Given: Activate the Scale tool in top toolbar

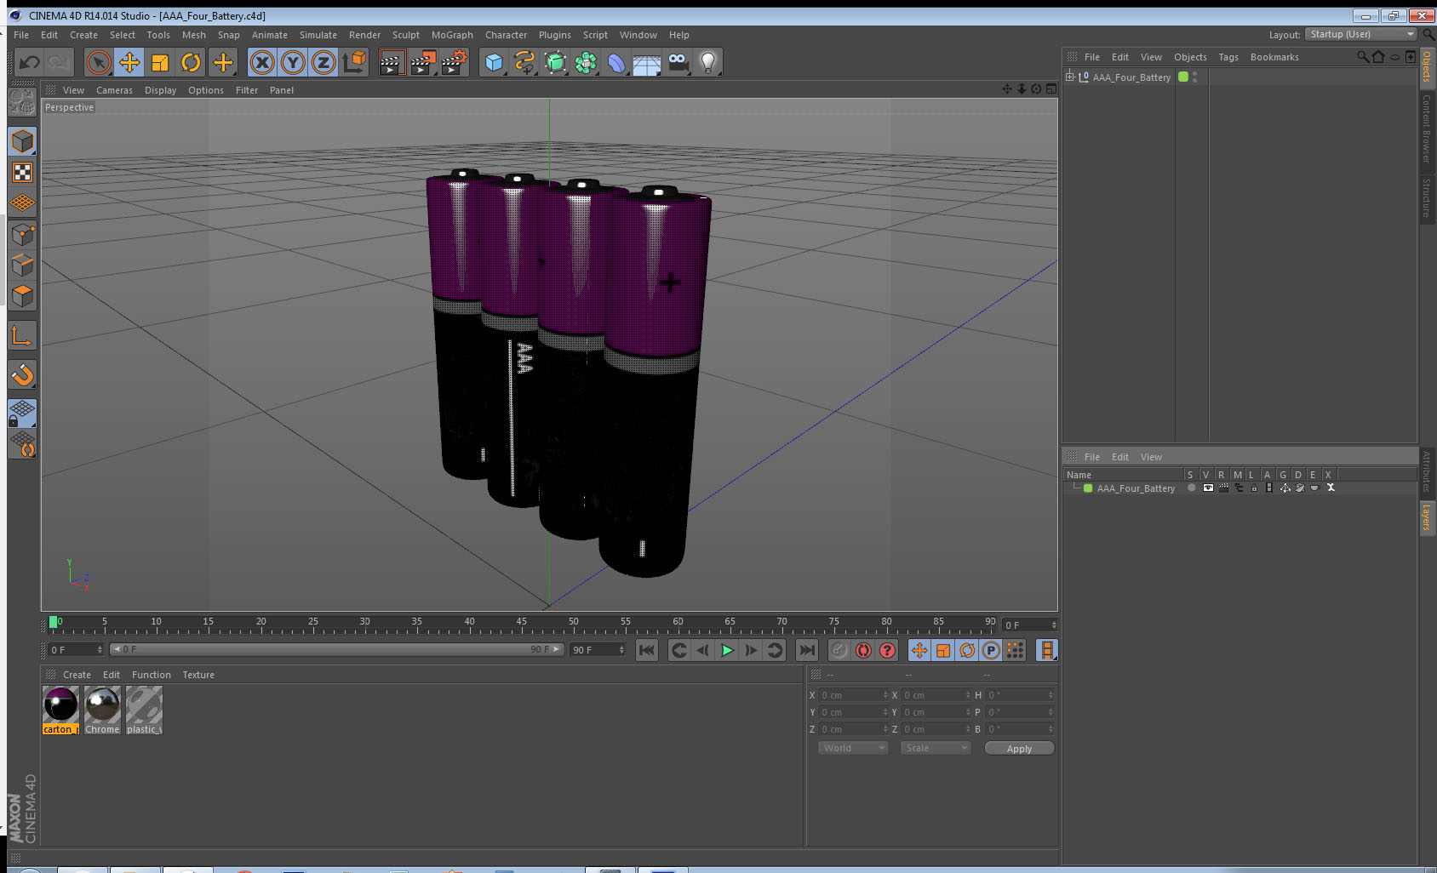Looking at the screenshot, I should [x=160, y=62].
